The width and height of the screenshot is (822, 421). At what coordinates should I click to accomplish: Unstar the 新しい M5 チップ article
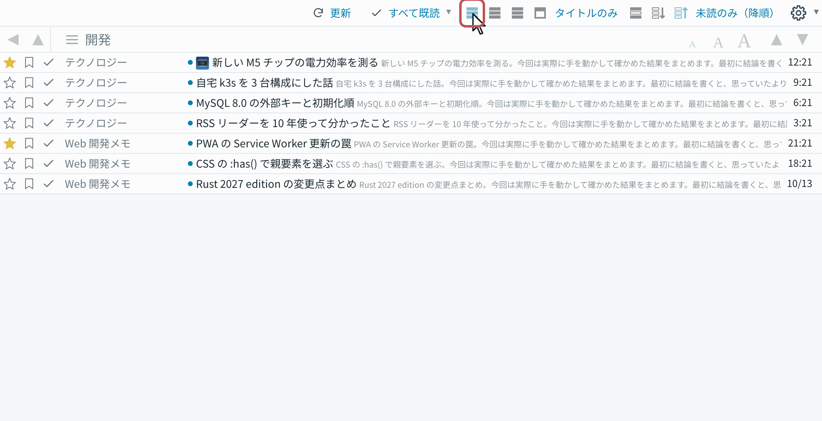[10, 62]
